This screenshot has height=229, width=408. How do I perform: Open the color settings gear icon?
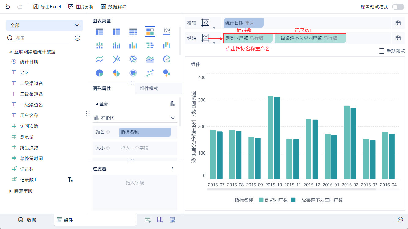[108, 132]
